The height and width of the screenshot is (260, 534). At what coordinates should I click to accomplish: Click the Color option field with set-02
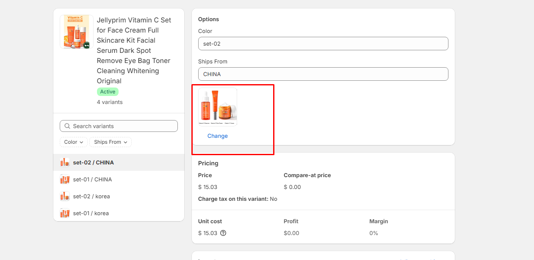(323, 44)
